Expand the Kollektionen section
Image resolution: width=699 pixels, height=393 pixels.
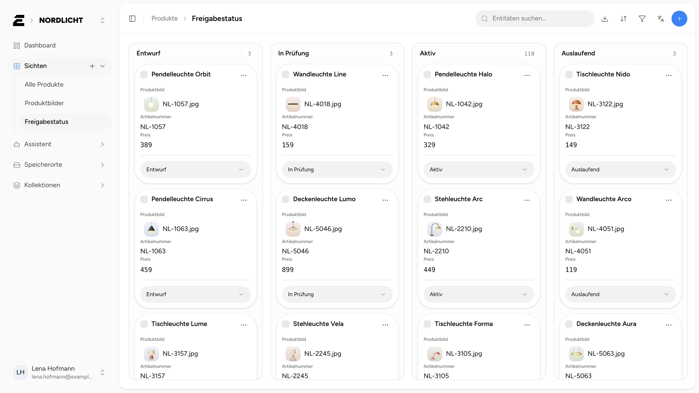click(x=59, y=185)
